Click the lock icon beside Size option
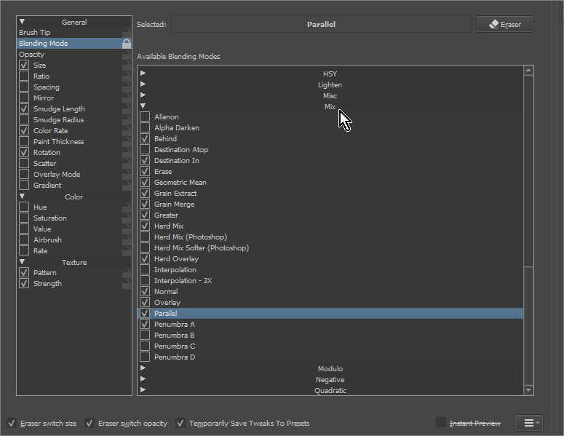This screenshot has width=564, height=436. coord(126,66)
